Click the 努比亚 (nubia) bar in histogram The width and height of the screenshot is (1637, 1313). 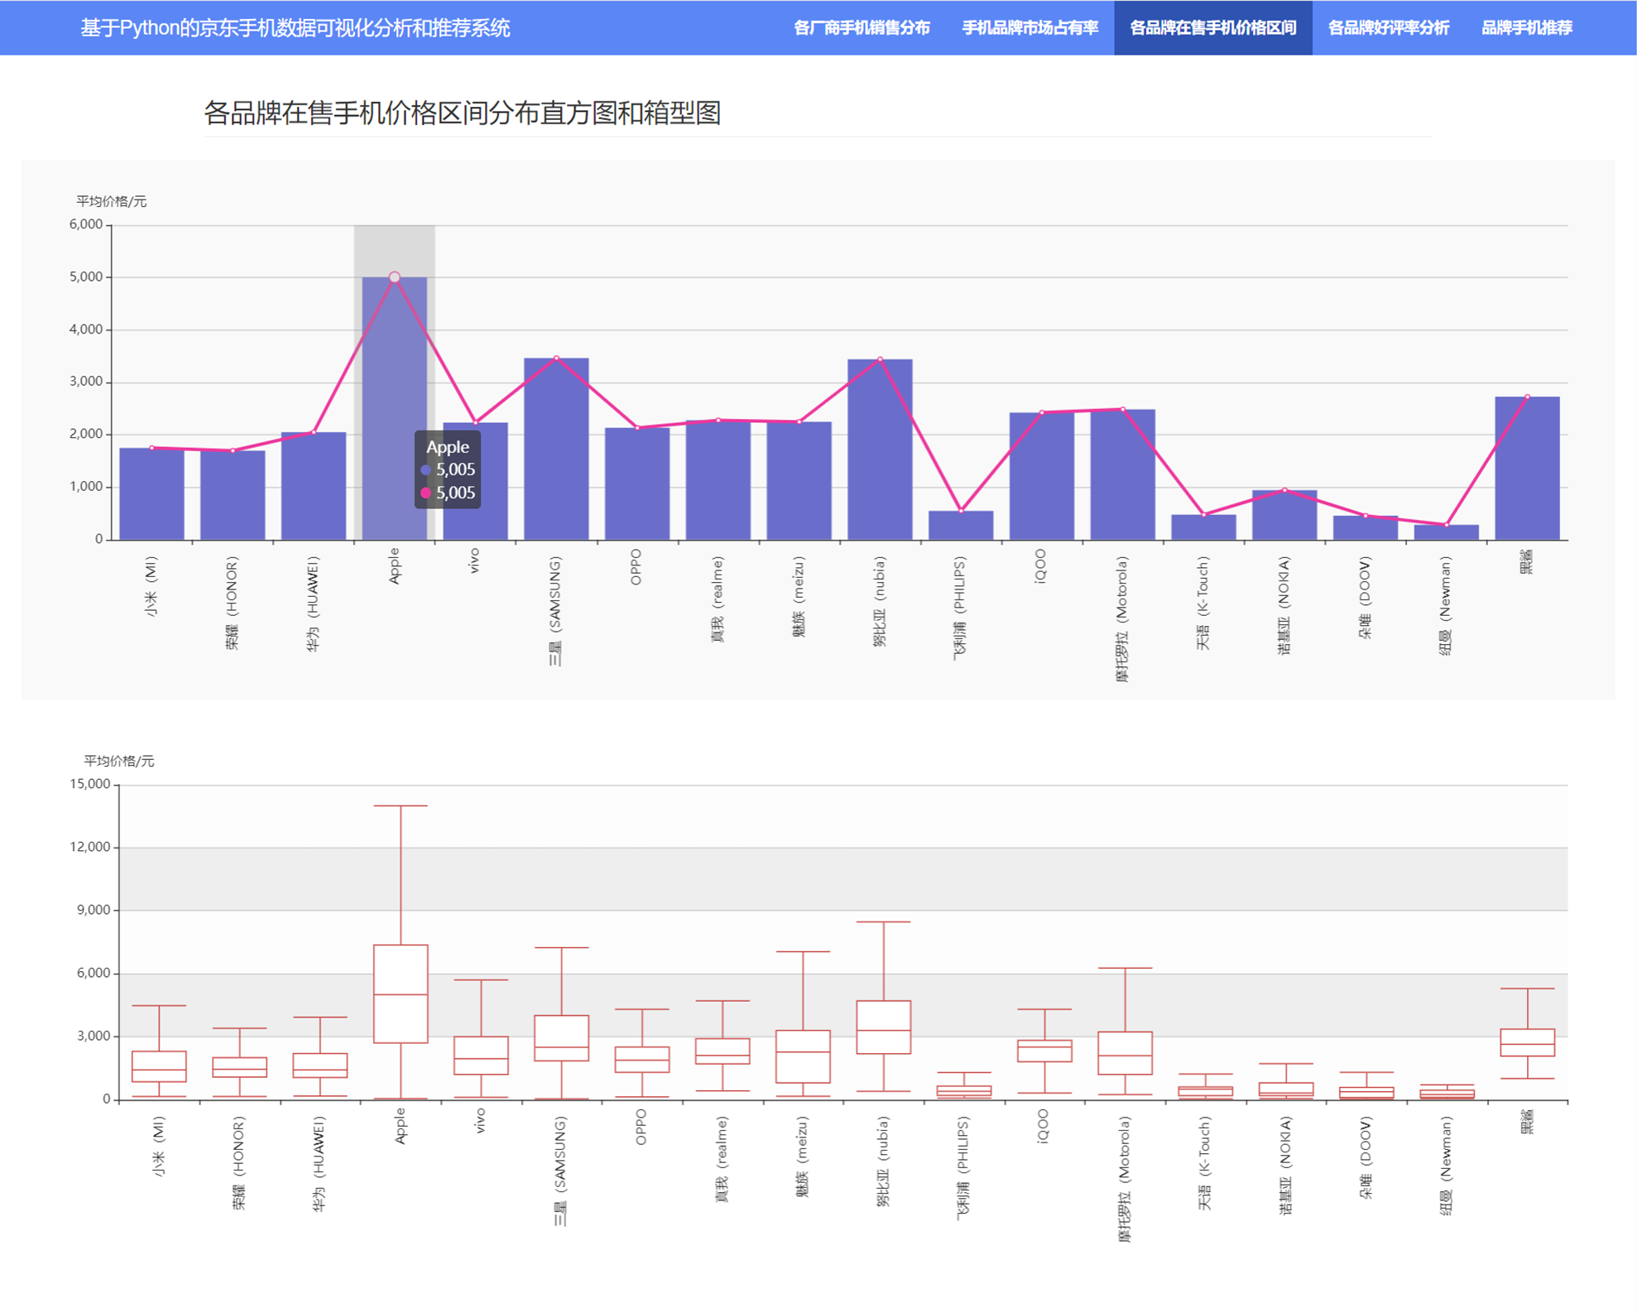tap(880, 451)
